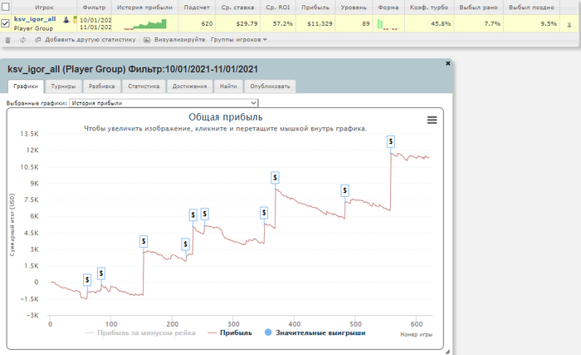Click the $ marker at the chart's 12K peak
This screenshot has width=581, height=355.
(x=391, y=141)
